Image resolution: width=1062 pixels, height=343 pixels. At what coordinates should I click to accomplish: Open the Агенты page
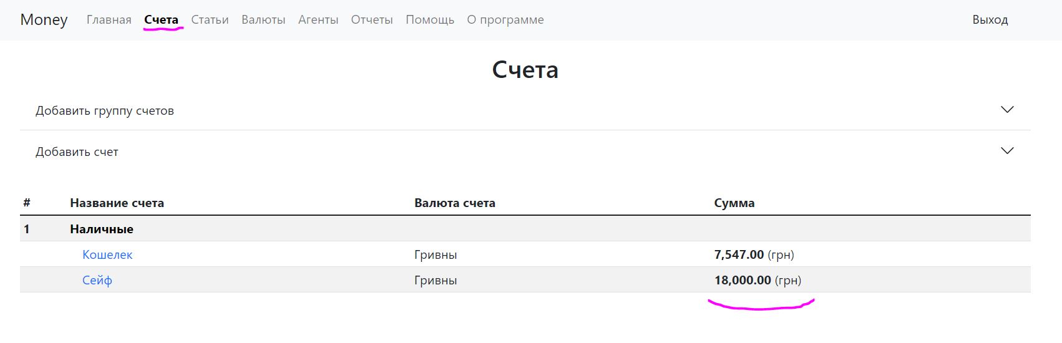pyautogui.click(x=318, y=19)
